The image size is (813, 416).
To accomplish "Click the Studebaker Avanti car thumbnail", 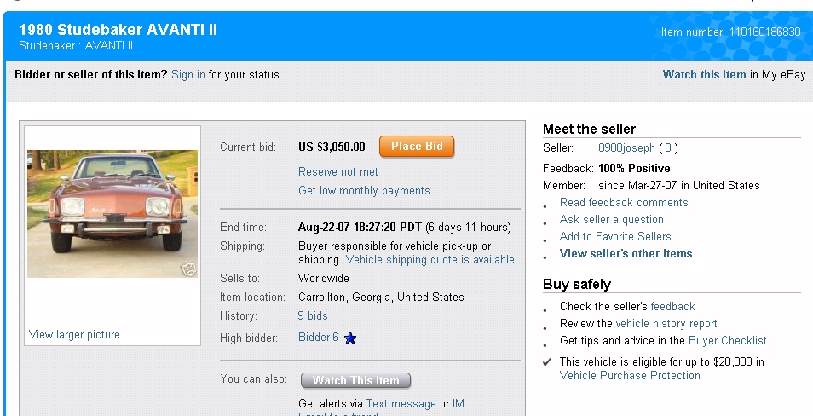I will [112, 213].
